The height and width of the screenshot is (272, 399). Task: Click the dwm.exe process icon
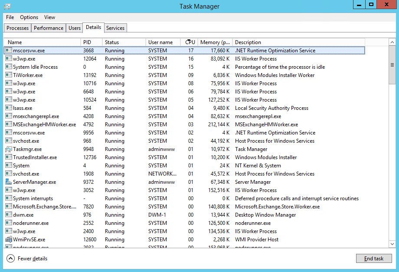tap(9, 215)
